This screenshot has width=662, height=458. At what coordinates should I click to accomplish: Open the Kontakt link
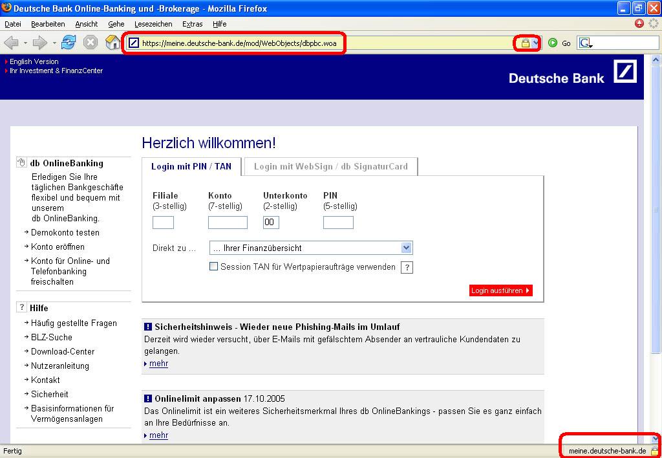[45, 380]
